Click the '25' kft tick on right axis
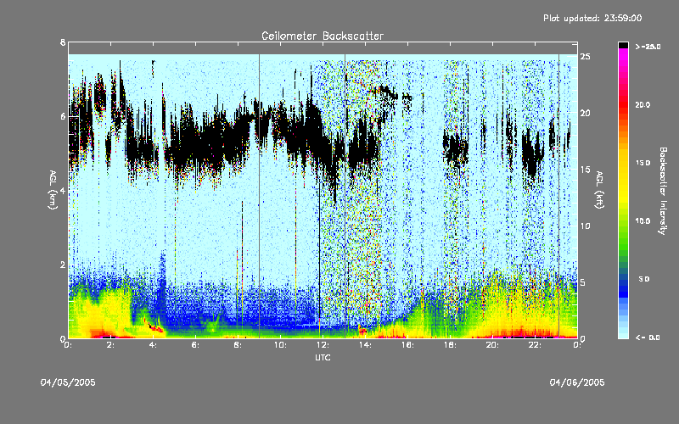The width and height of the screenshot is (679, 424). pyautogui.click(x=585, y=57)
